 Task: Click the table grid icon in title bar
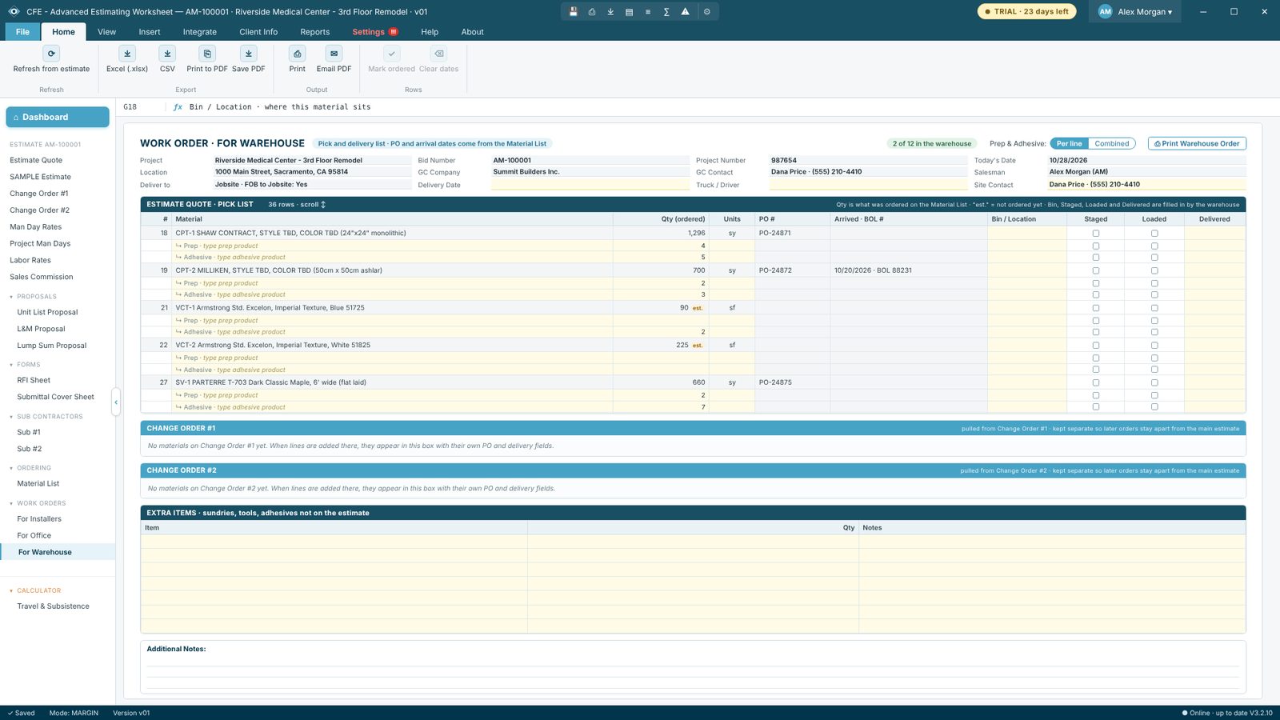629,11
